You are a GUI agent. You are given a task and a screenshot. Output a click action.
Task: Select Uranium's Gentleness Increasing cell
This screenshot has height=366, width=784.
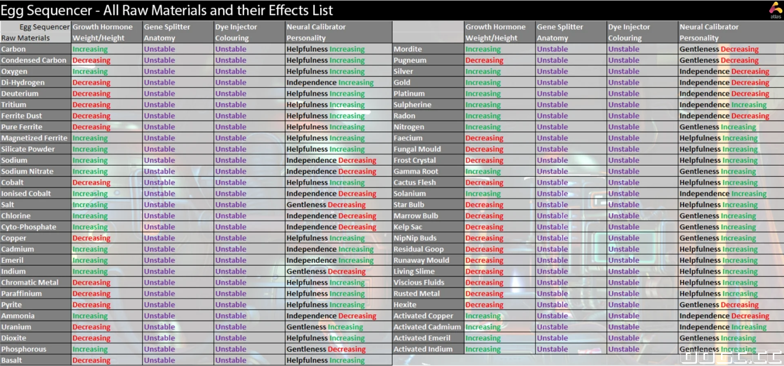point(325,327)
